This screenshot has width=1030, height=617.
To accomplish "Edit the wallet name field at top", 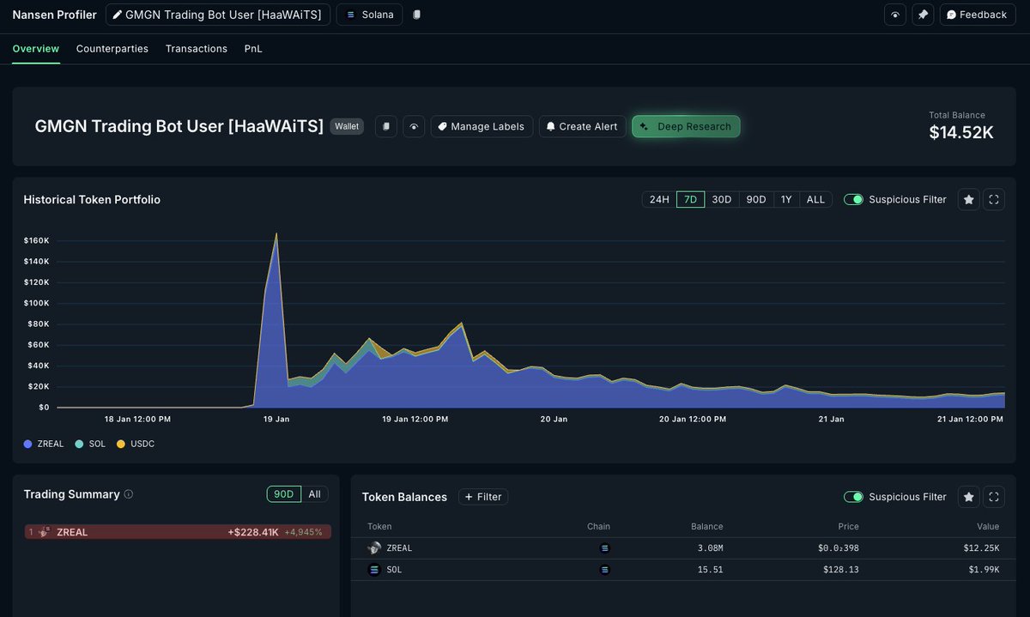I will click(x=218, y=15).
